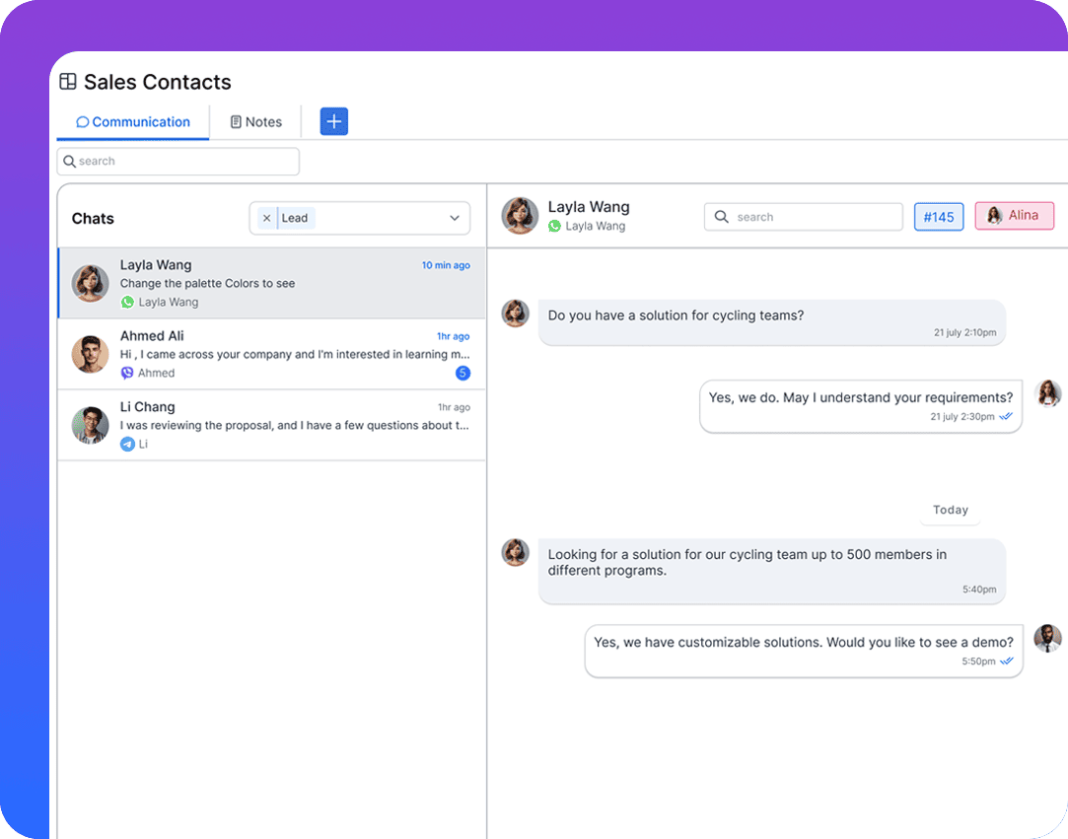This screenshot has width=1068, height=839.
Task: Click the unread badge 5 on Ahmed Ali's chat
Action: pos(463,373)
